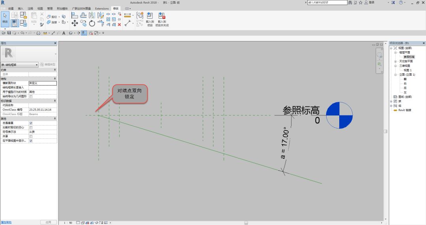Collapse the 其他 section in Properties
The width and height of the screenshot is (426, 225).
click(55, 119)
